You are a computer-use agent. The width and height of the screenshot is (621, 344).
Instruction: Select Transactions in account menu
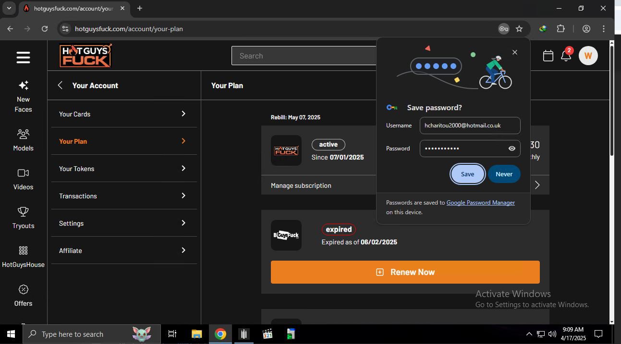coord(124,196)
